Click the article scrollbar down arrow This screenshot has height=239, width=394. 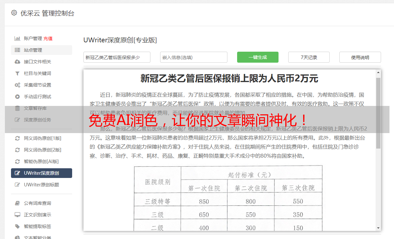point(378,228)
